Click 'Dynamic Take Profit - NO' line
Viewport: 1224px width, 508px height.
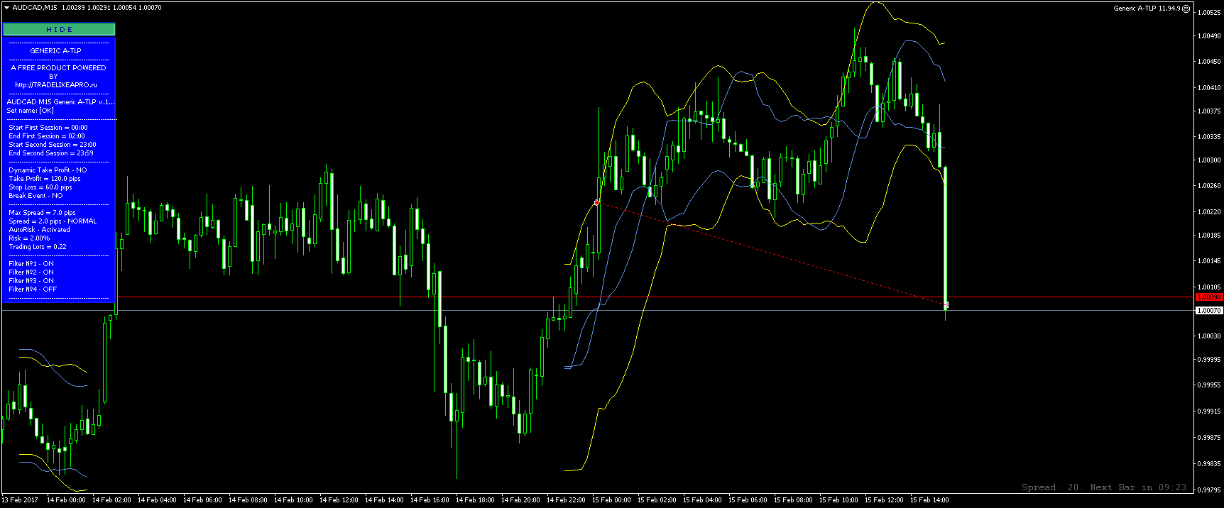click(x=48, y=170)
